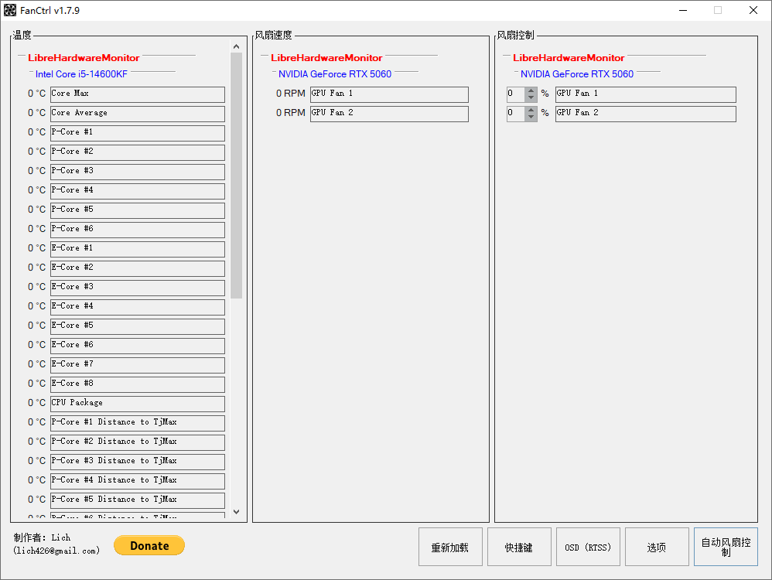Toggle the 自动风扇控制 auto fan control button
Screen dimensions: 772x580
726,548
